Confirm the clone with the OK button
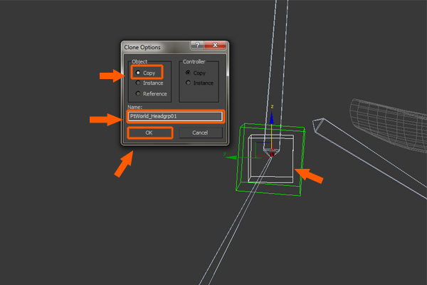The height and width of the screenshot is (285, 427). click(149, 133)
